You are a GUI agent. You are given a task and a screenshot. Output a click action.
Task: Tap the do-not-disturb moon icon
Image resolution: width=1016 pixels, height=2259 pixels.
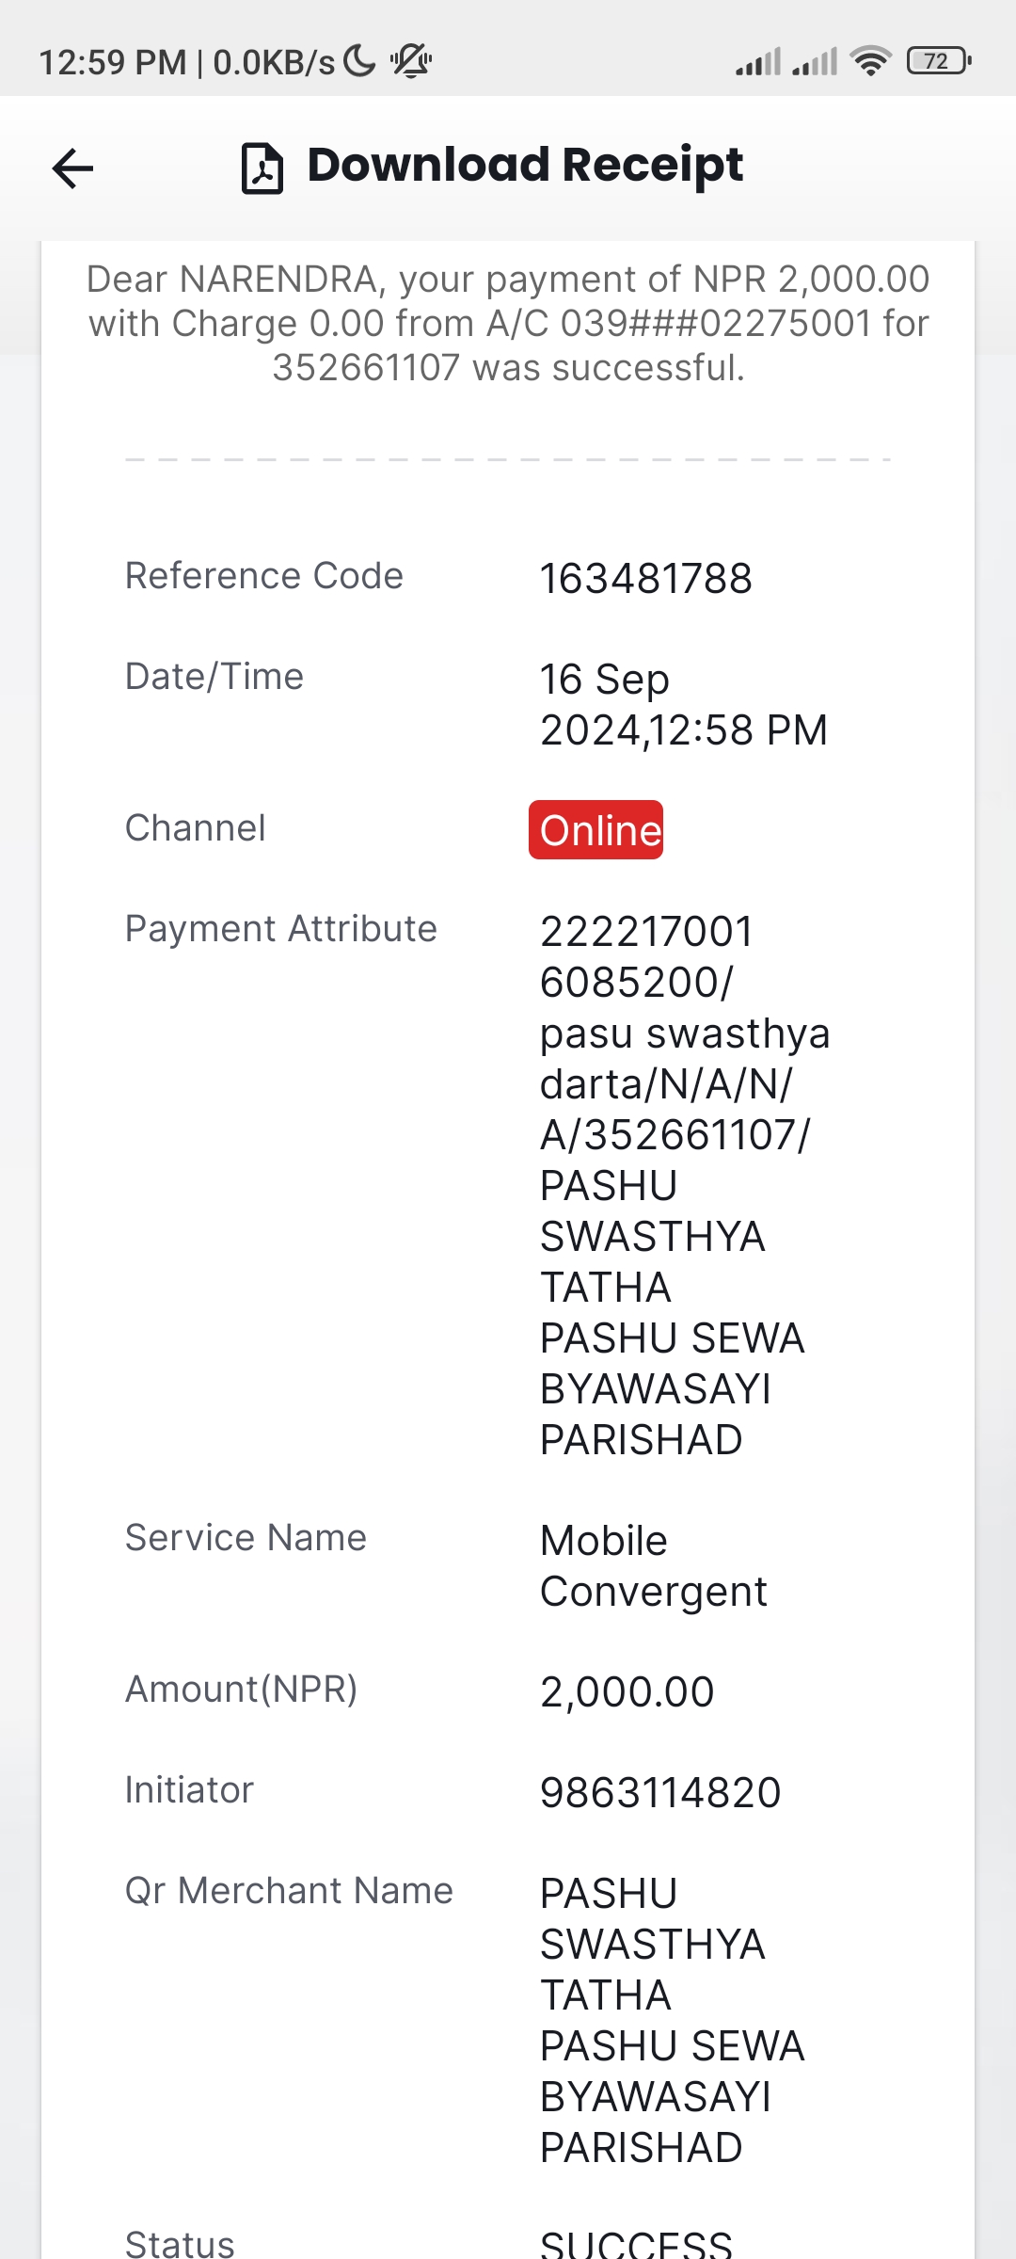point(359,61)
